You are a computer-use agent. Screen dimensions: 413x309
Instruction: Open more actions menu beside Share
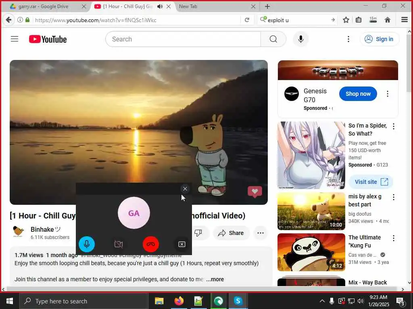[260, 233]
